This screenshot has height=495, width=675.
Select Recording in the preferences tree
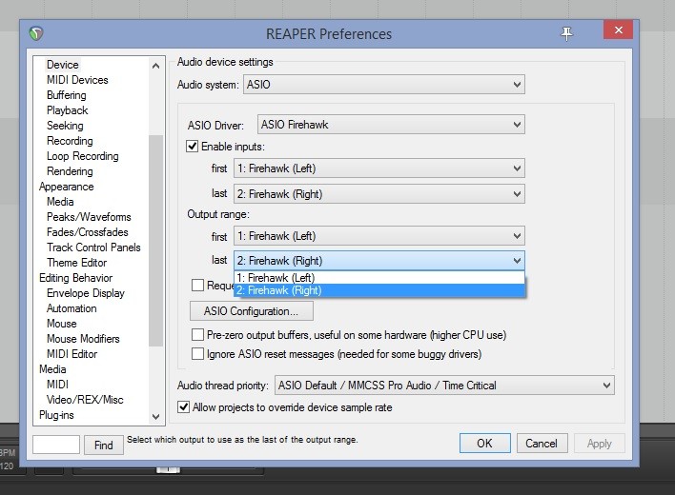click(x=70, y=141)
